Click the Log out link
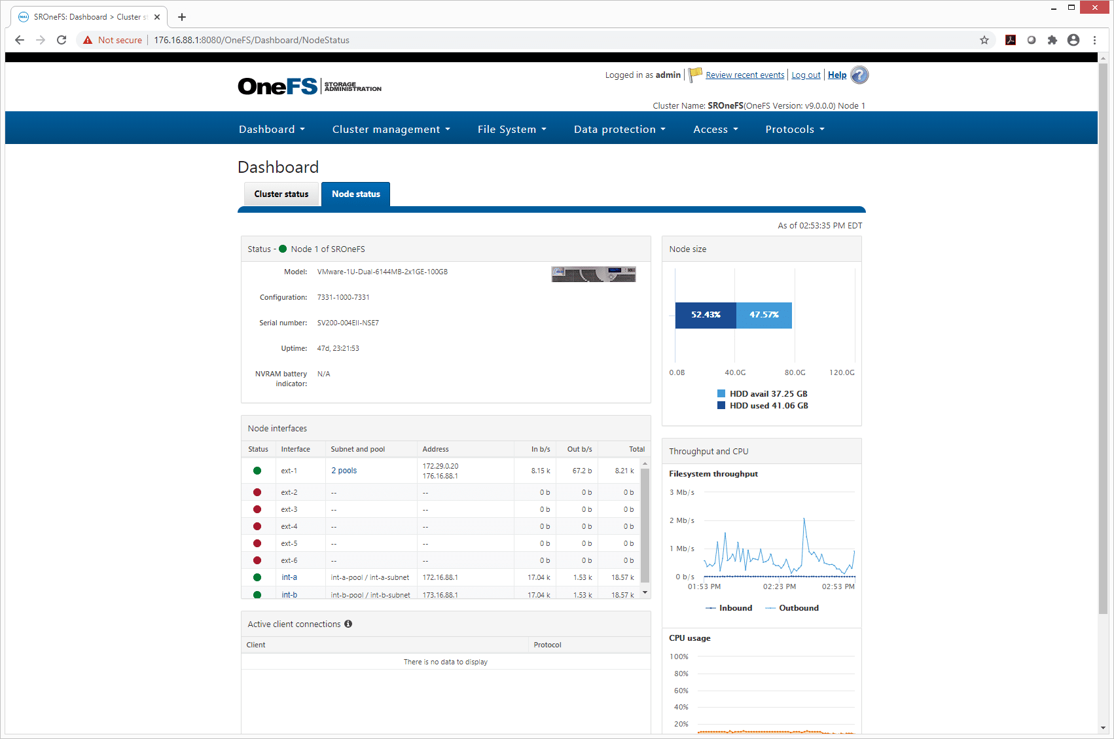Screen dimensions: 1114x739 click(806, 75)
